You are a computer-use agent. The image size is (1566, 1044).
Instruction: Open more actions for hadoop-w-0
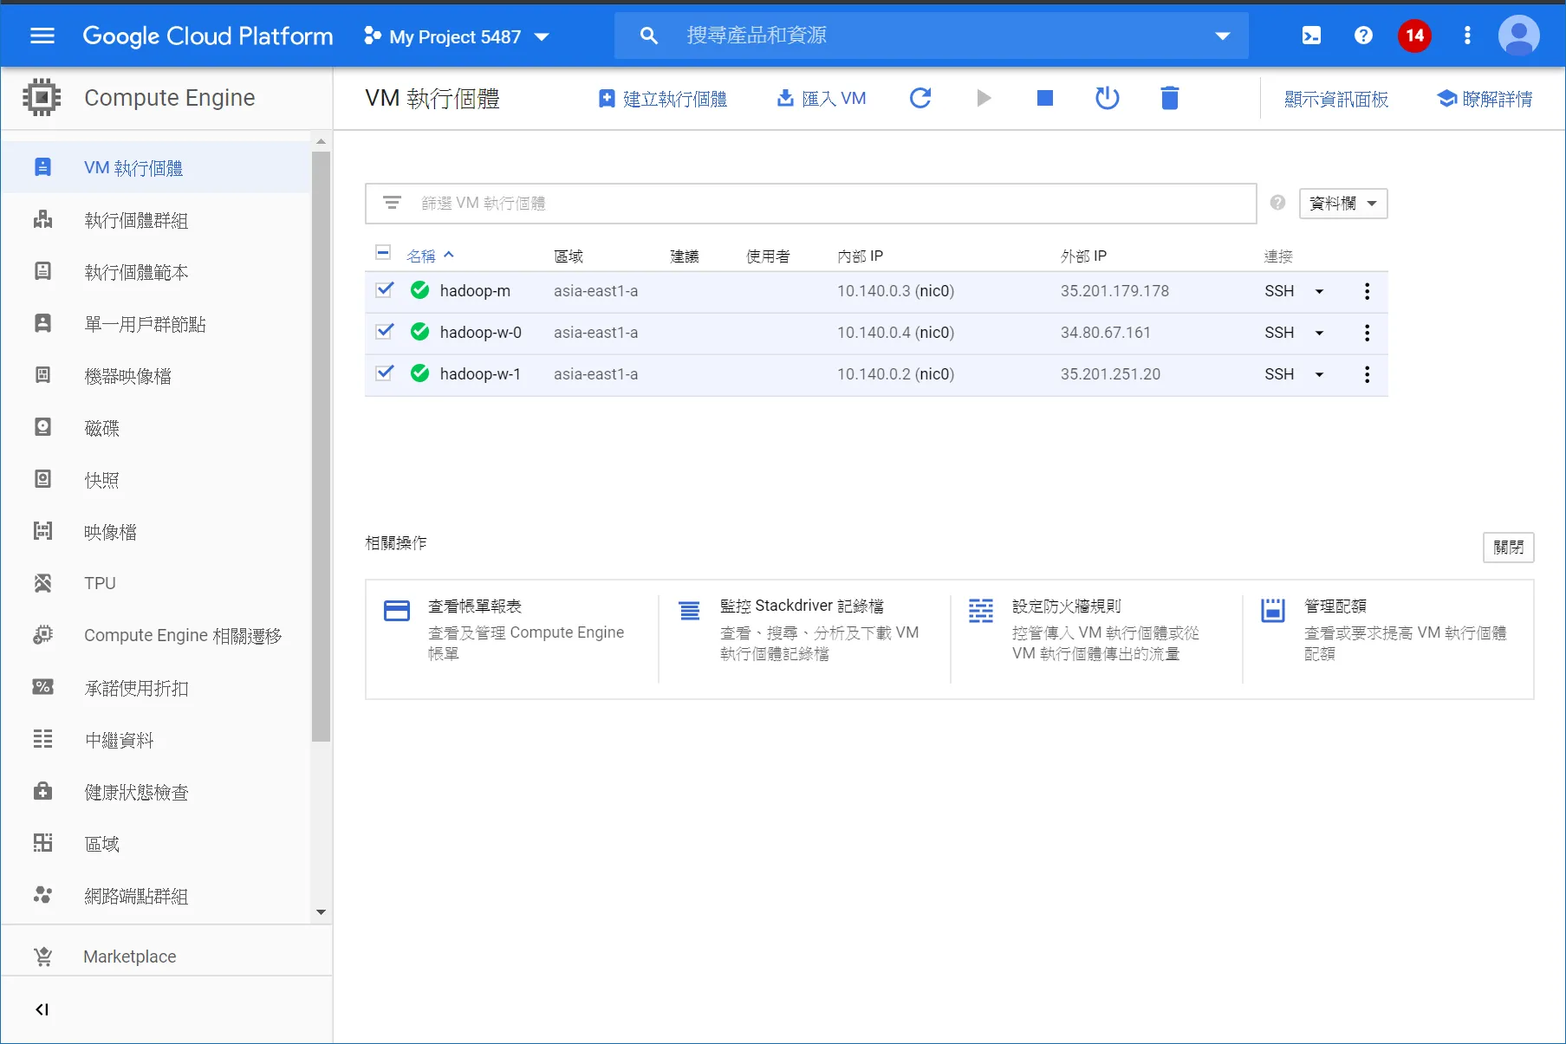1368,333
